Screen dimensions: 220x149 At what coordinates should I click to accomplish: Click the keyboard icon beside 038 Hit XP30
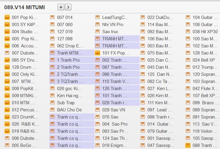(x=188, y=32)
